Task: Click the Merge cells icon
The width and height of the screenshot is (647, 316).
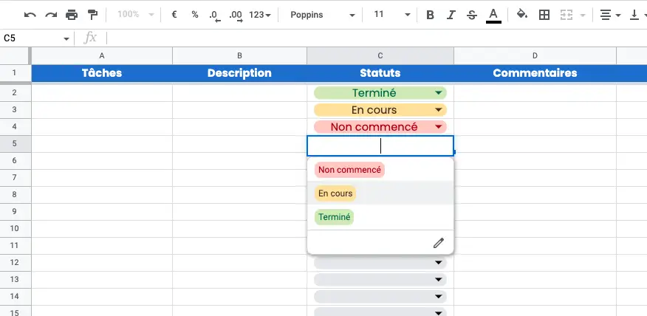Action: coord(566,15)
